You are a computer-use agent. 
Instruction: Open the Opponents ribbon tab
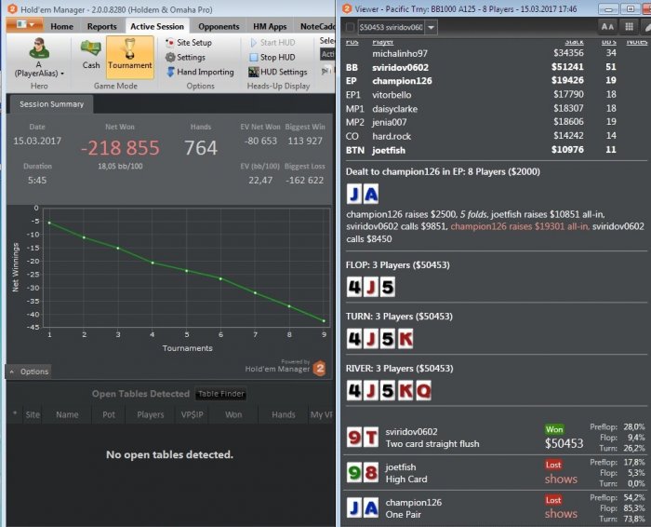point(219,26)
